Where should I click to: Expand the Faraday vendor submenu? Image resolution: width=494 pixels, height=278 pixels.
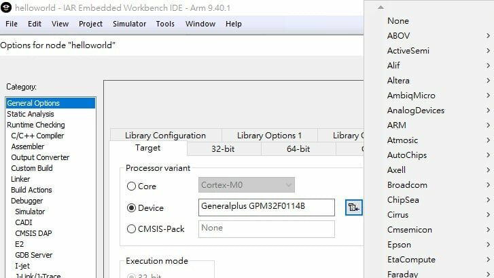[x=429, y=273]
